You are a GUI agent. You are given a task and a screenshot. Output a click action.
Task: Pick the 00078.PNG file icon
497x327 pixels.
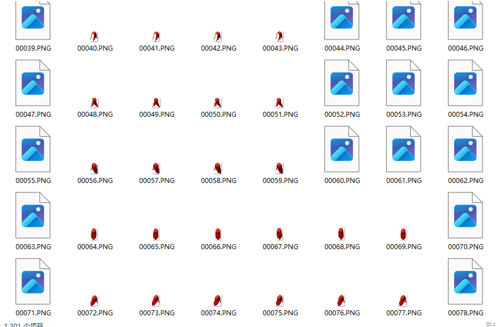[x=465, y=281]
